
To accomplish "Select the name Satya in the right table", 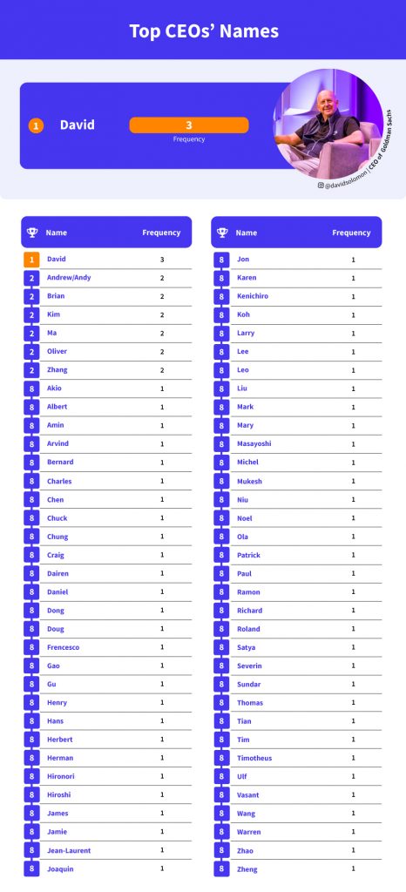I will coord(247,647).
